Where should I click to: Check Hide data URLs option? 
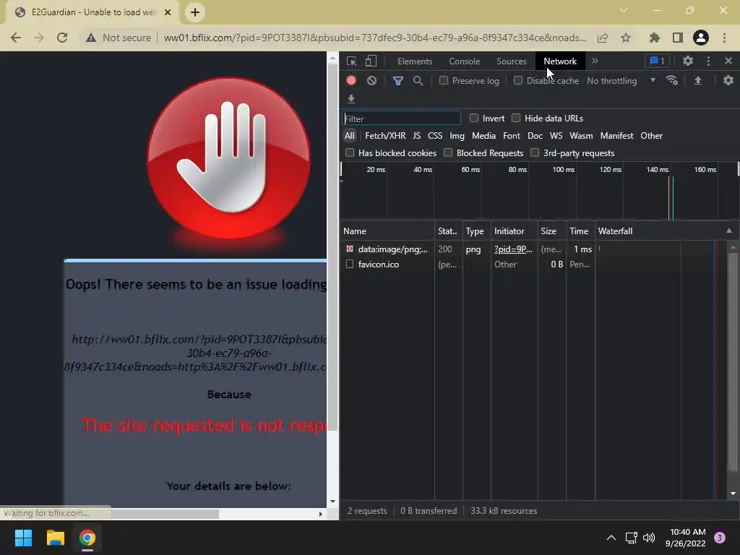click(x=516, y=118)
